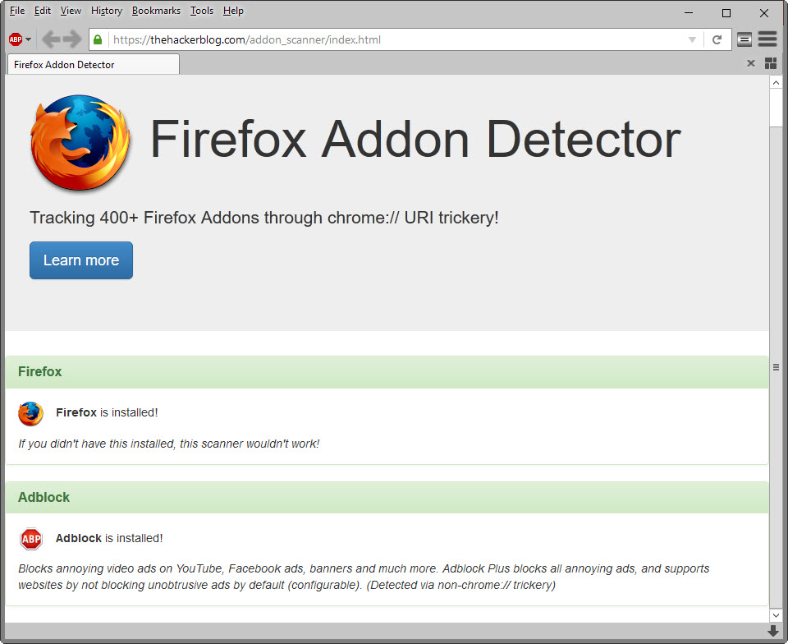
Task: Open the Edit menu
Action: coord(42,11)
